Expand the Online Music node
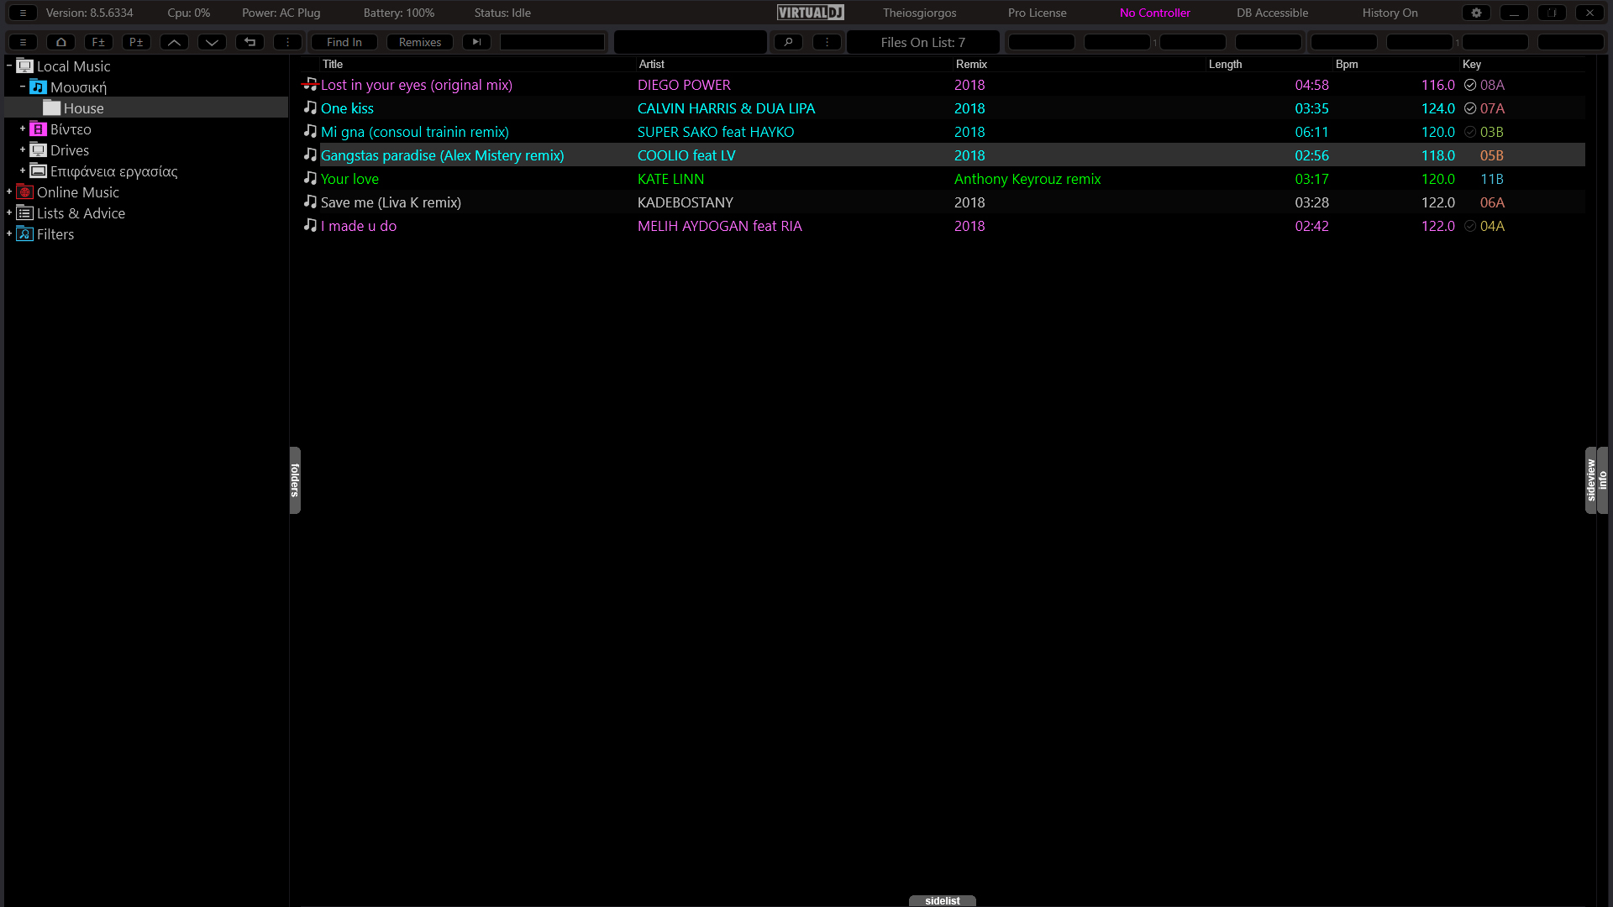 tap(9, 191)
